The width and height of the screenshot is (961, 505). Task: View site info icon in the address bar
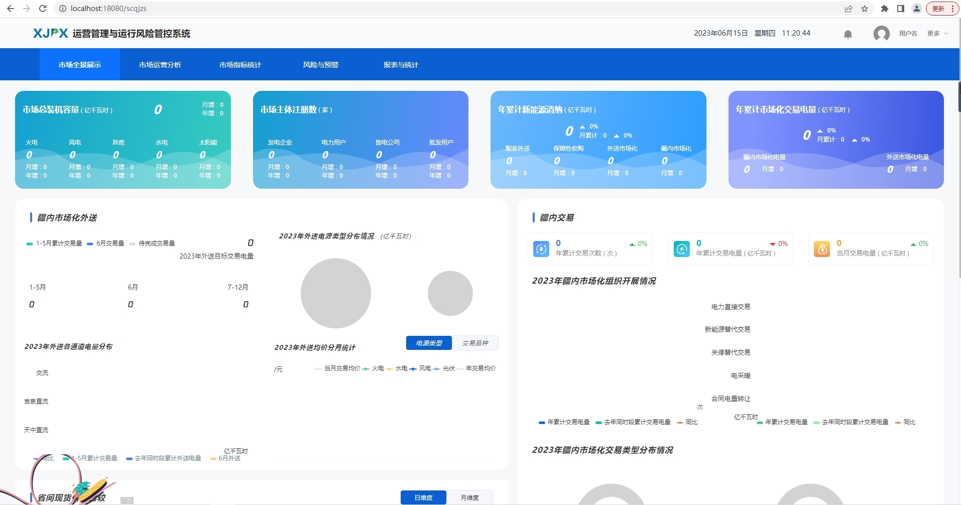pos(63,9)
